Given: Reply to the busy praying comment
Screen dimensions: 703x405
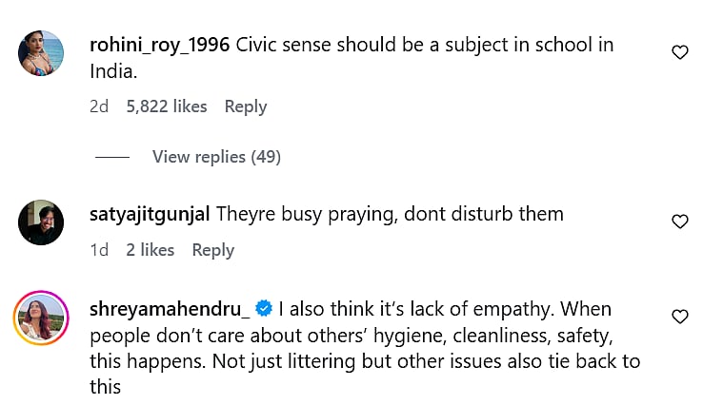Looking at the screenshot, I should click(x=212, y=250).
